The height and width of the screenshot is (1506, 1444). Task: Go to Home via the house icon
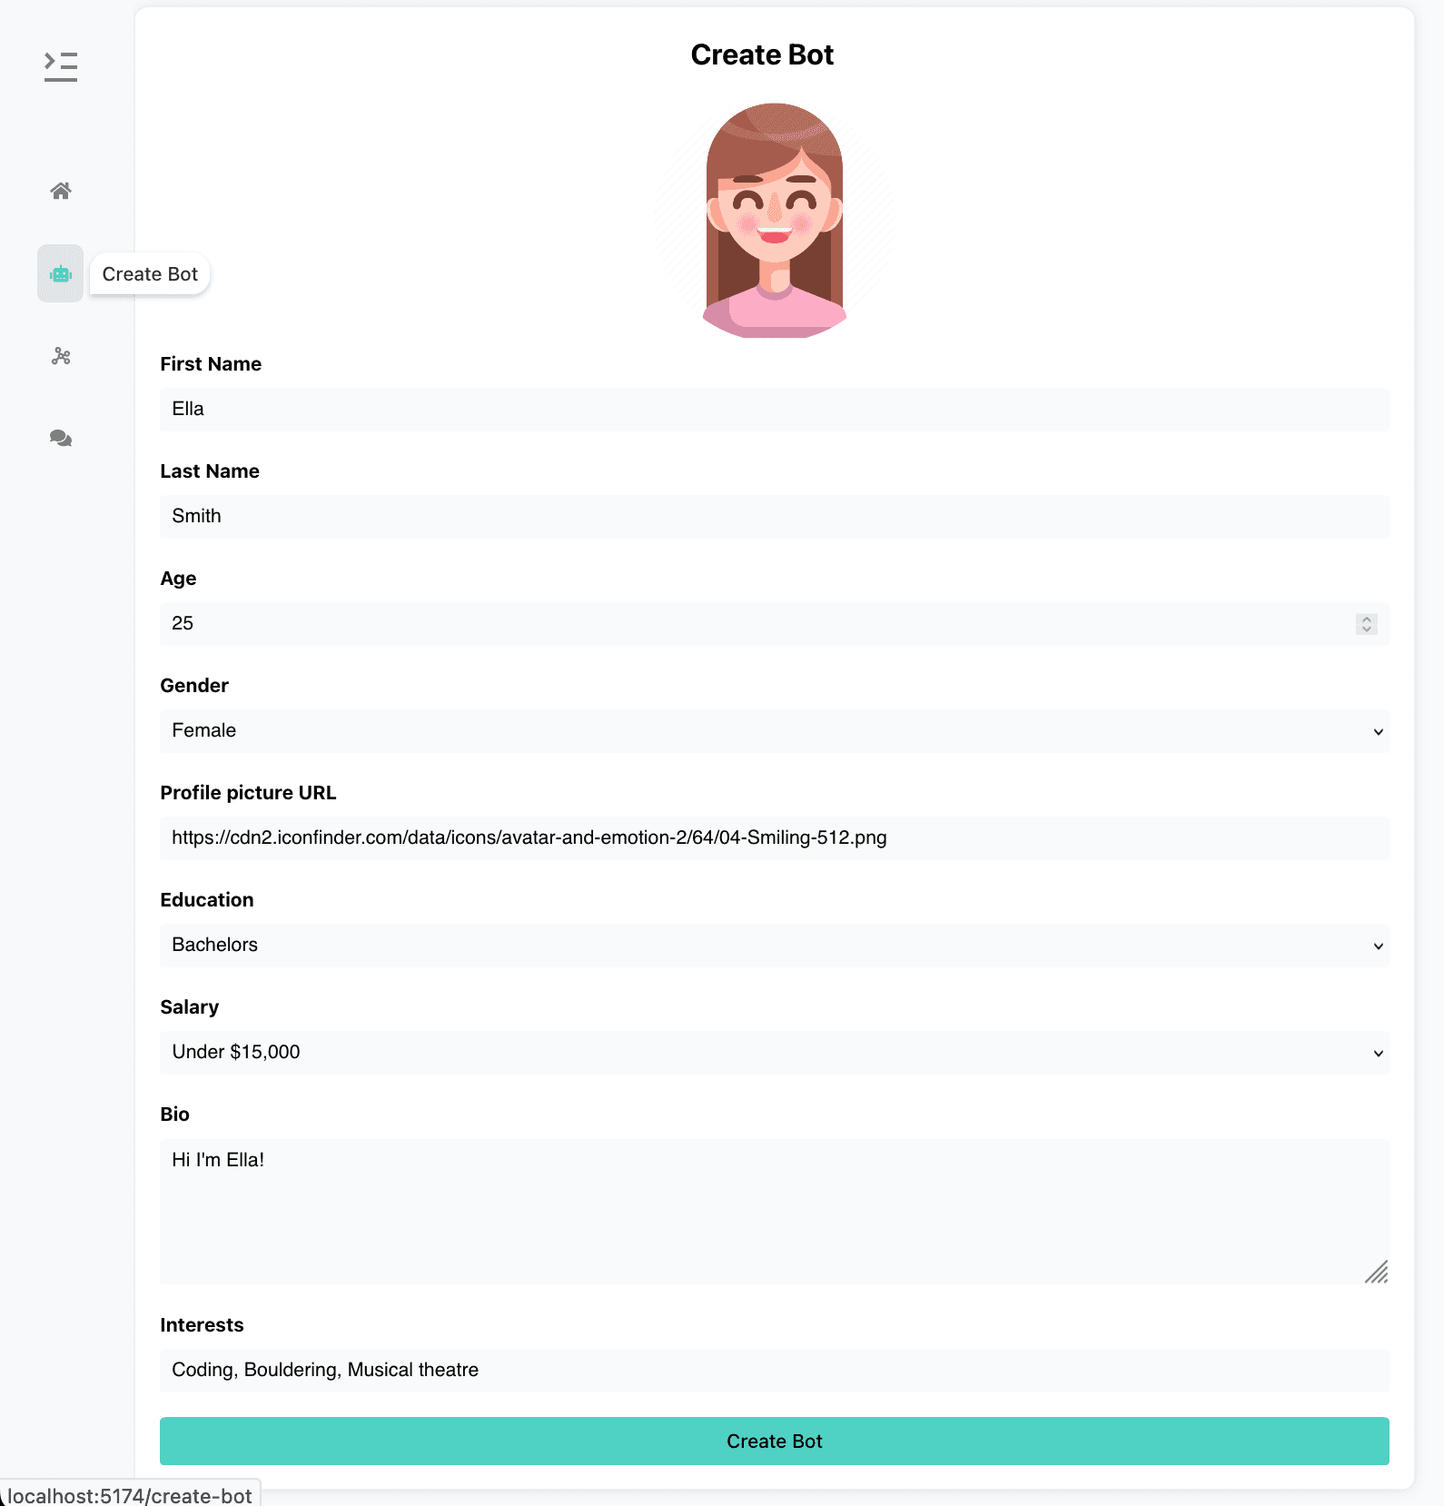coord(61,191)
